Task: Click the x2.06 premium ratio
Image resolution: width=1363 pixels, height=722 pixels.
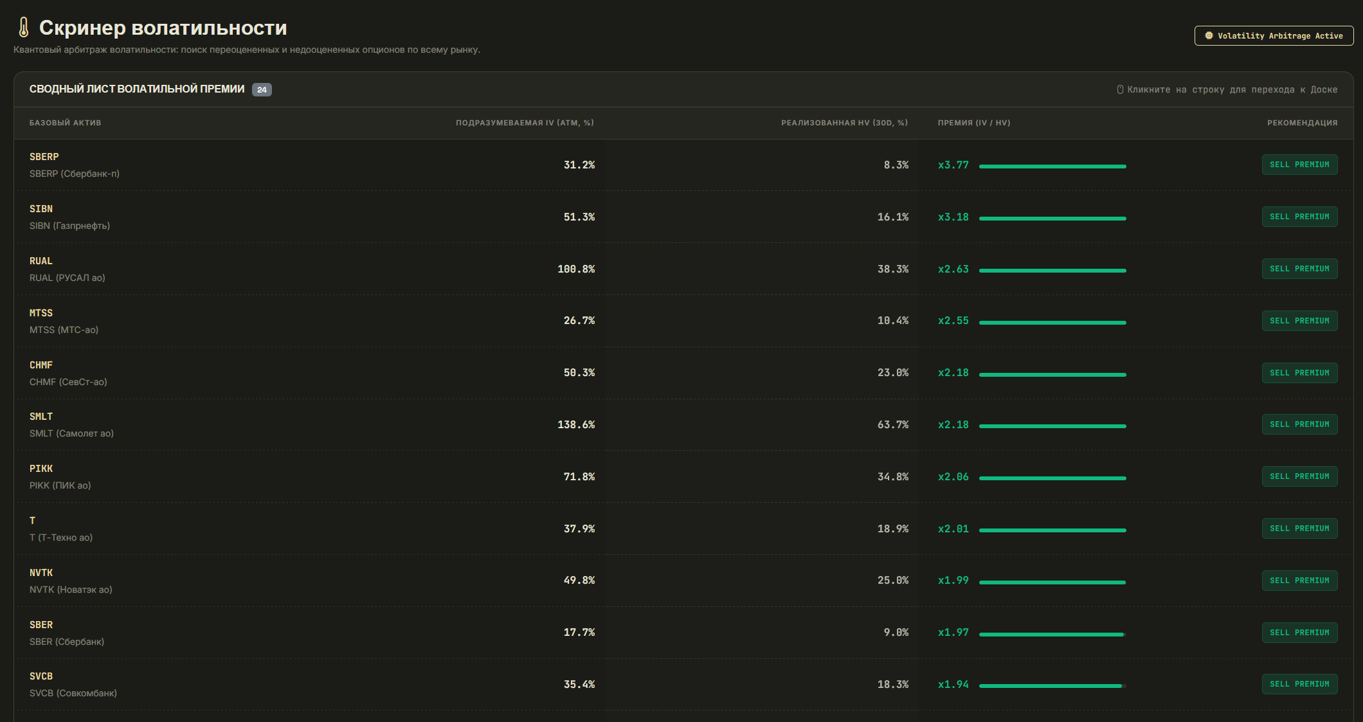Action: [x=953, y=477]
